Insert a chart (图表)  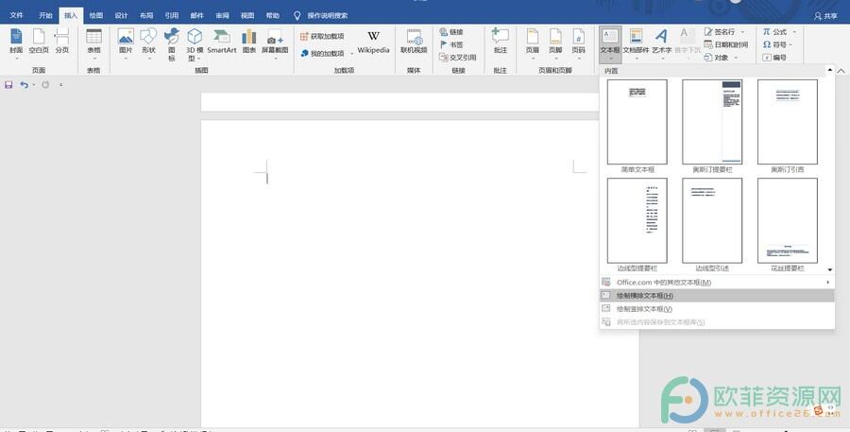[248, 43]
